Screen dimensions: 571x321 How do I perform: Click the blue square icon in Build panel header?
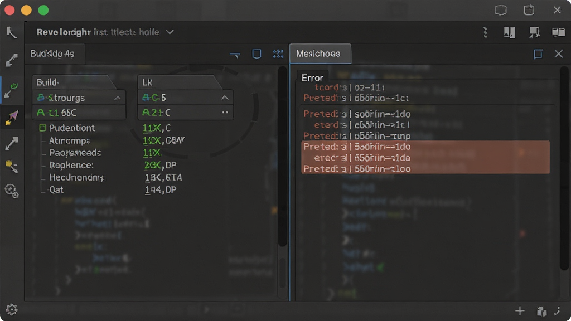tap(257, 54)
